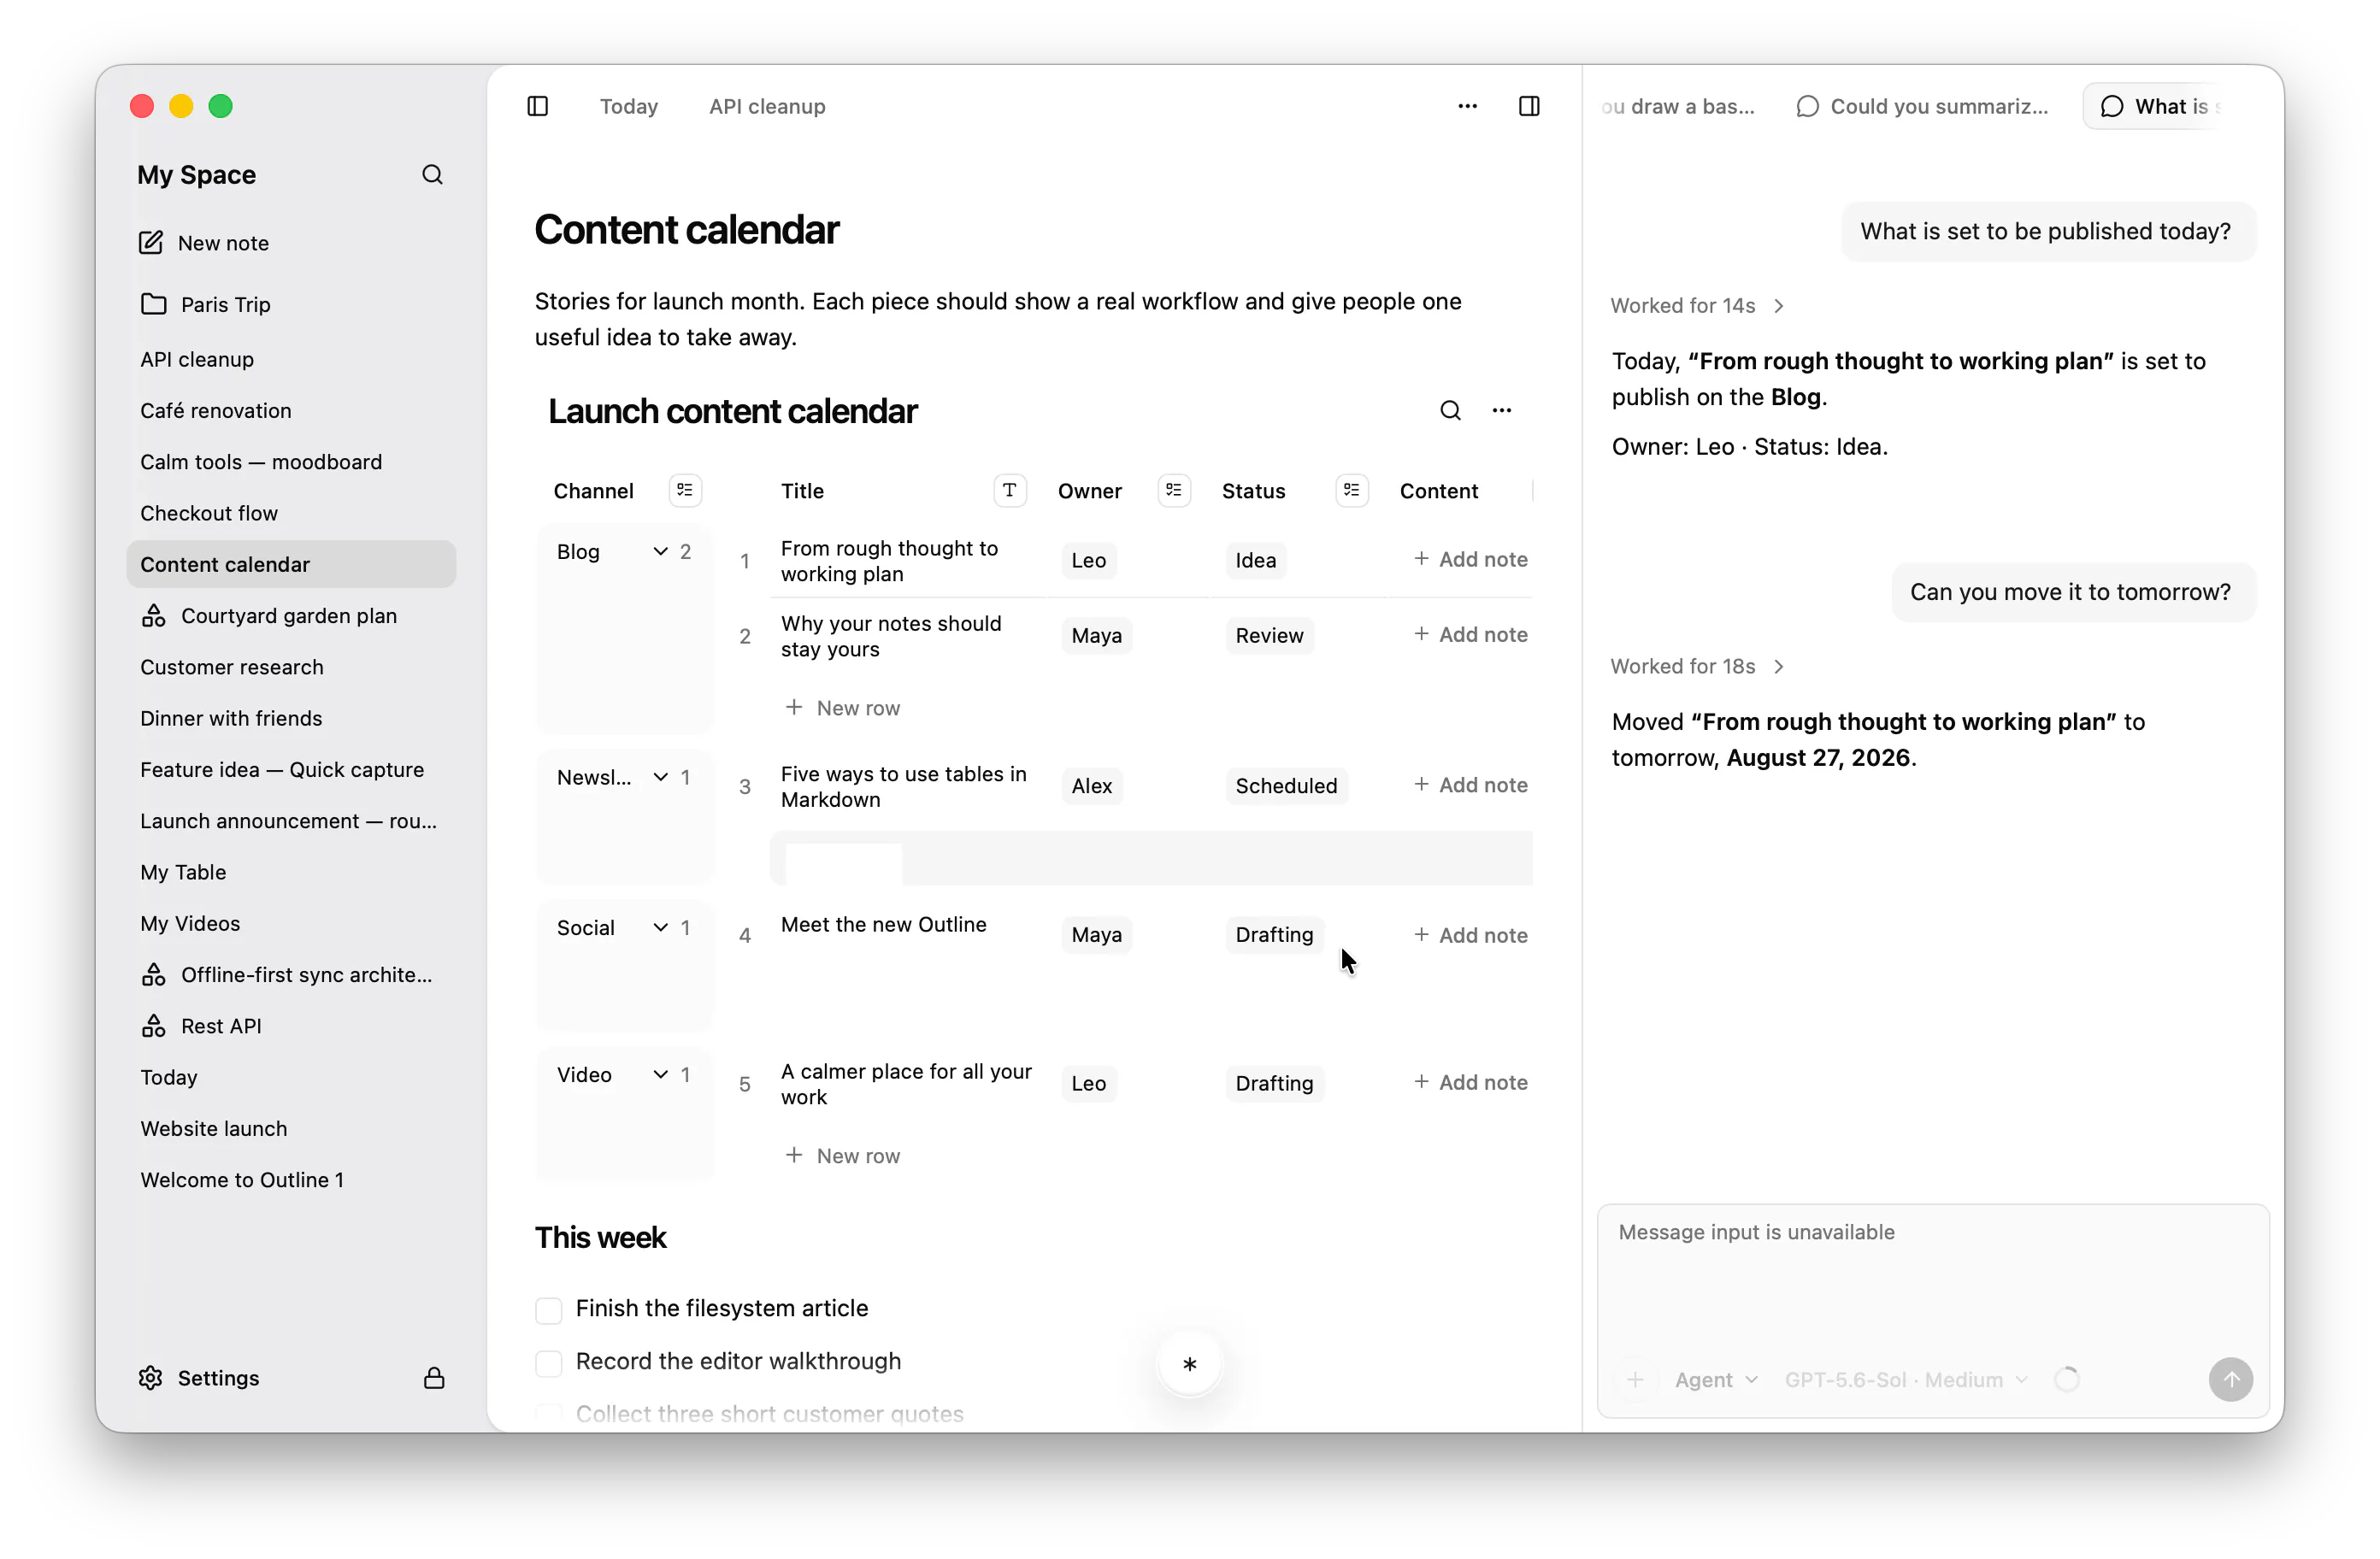The image size is (2380, 1559).
Task: Click the Title column text type icon
Action: pyautogui.click(x=1009, y=490)
